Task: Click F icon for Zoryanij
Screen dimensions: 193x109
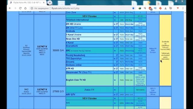Action: pos(117,62)
